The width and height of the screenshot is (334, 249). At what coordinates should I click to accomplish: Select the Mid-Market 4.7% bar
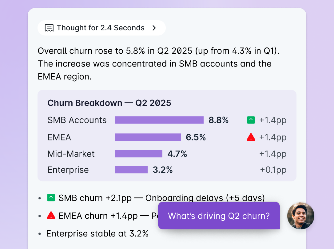pos(139,154)
